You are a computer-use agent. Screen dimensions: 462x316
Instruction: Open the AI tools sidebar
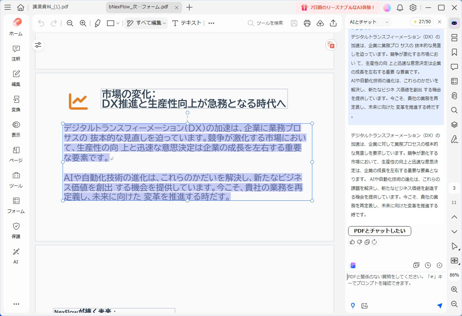16,255
